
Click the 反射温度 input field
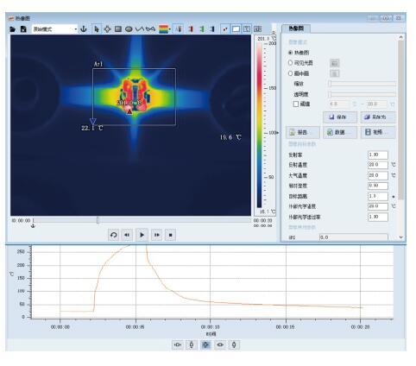(378, 165)
